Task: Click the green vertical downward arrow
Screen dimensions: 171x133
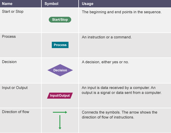Action: (60, 122)
